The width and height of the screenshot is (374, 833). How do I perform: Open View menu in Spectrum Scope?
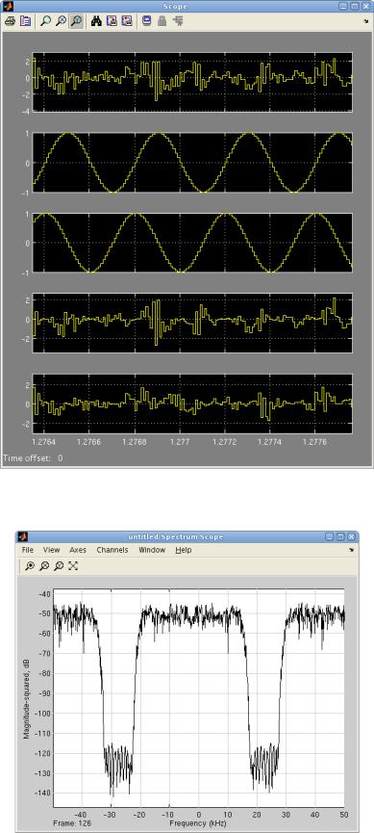(x=52, y=550)
